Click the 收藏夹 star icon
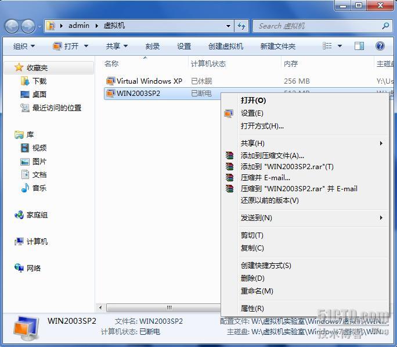Screen dimensions: 397x347 [x=19, y=67]
